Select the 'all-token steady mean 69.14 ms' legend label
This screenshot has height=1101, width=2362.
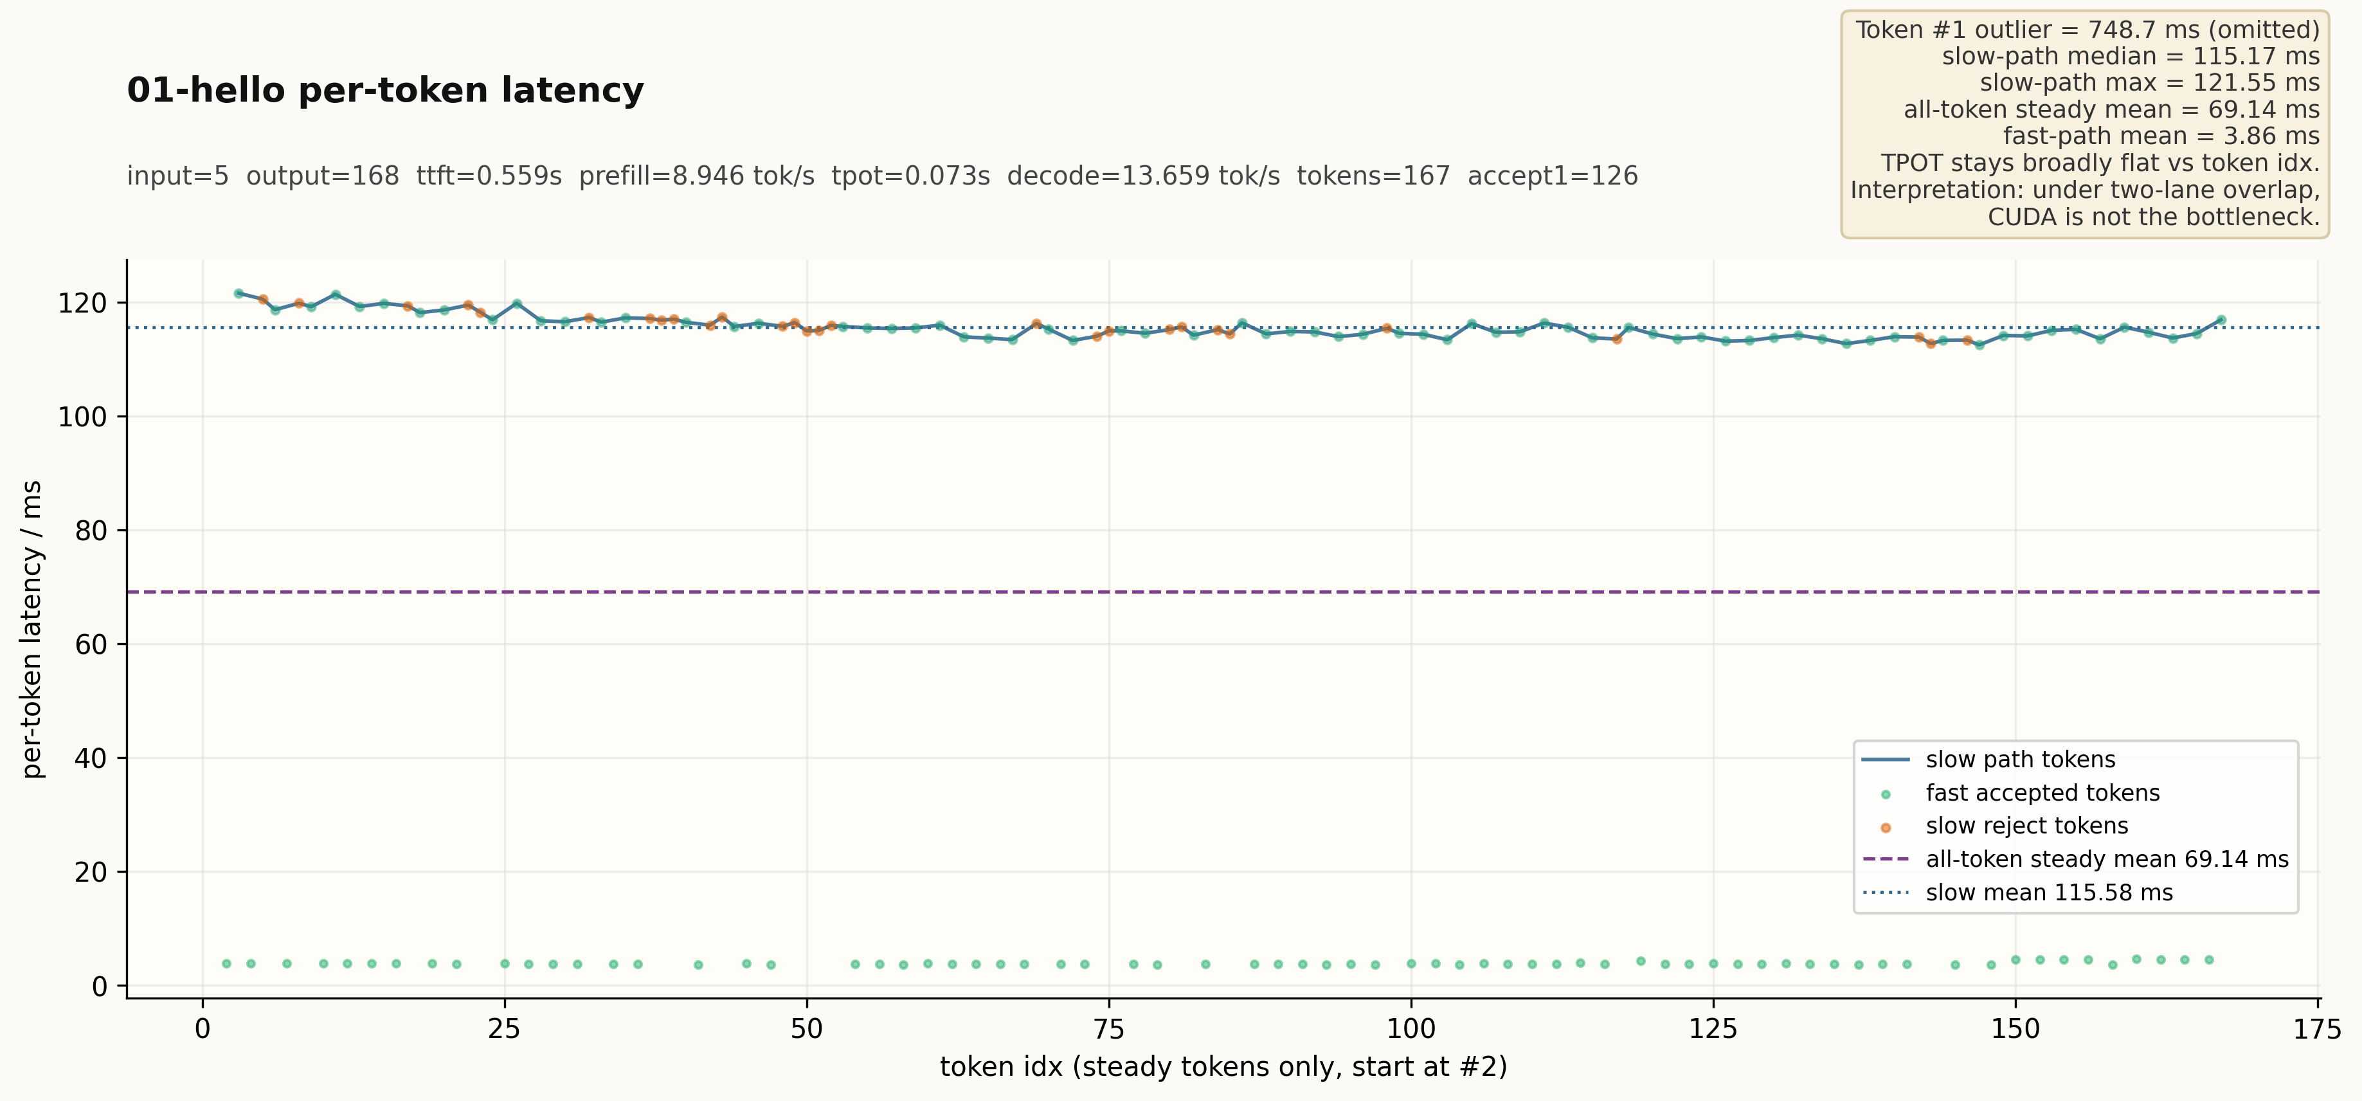click(2106, 860)
